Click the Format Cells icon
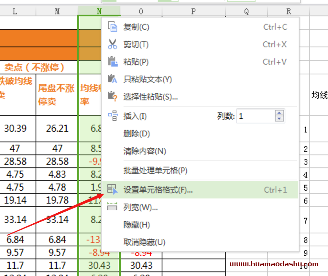This screenshot has height=276, width=328. click(x=113, y=189)
